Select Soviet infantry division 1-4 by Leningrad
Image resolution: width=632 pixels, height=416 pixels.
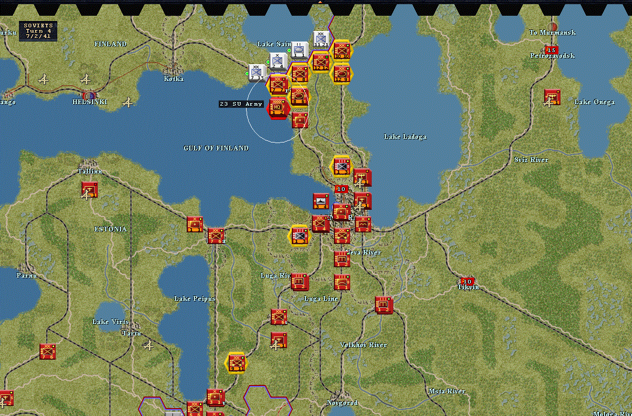pos(321,224)
